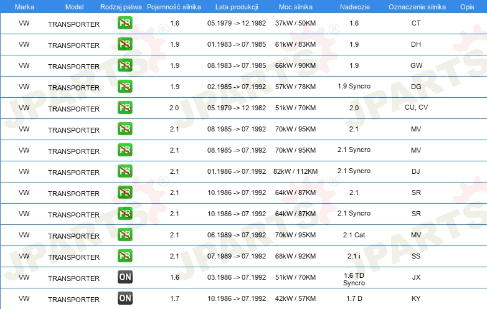
Task: Click production dates 03.1986 -> 07.1992
Action: click(237, 277)
